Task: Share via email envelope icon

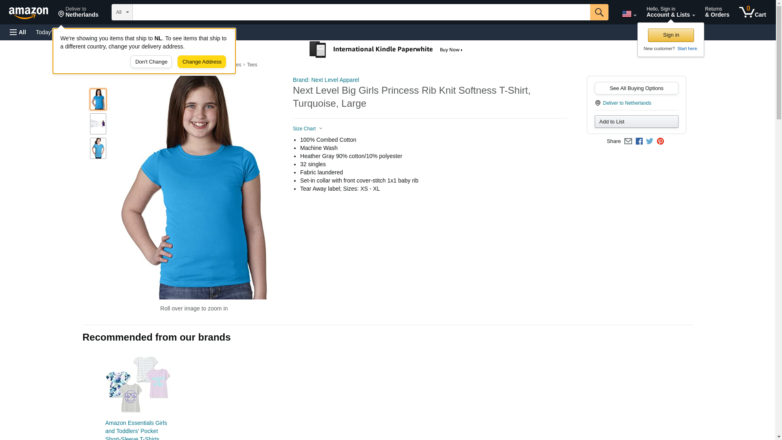Action: (x=628, y=141)
